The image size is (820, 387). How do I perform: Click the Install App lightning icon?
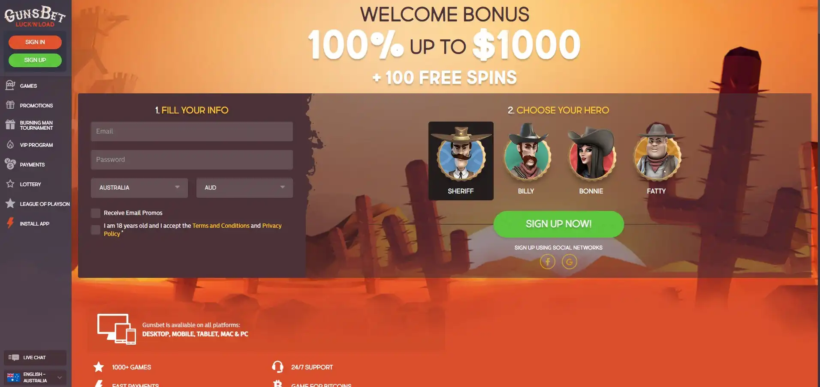pyautogui.click(x=10, y=223)
